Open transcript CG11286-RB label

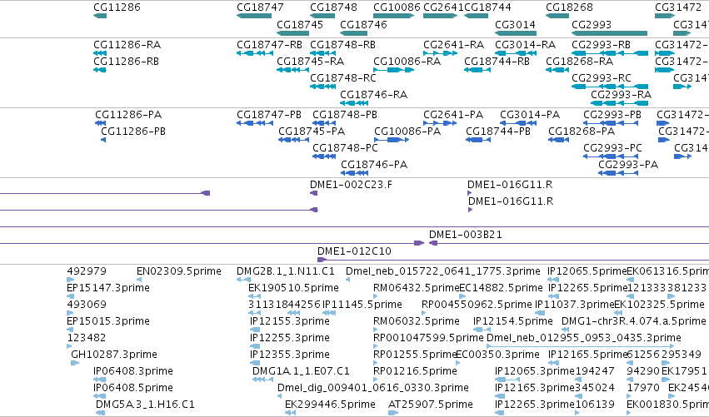[x=126, y=61]
